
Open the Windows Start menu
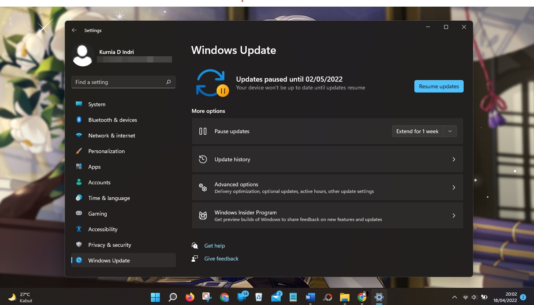tap(155, 297)
